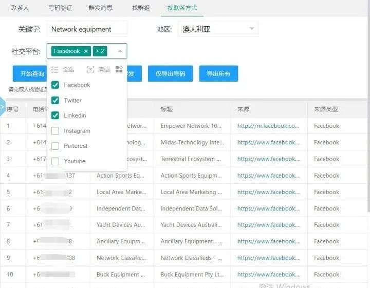
Task: Remove the Facebook tag via its x
Action: pos(86,51)
